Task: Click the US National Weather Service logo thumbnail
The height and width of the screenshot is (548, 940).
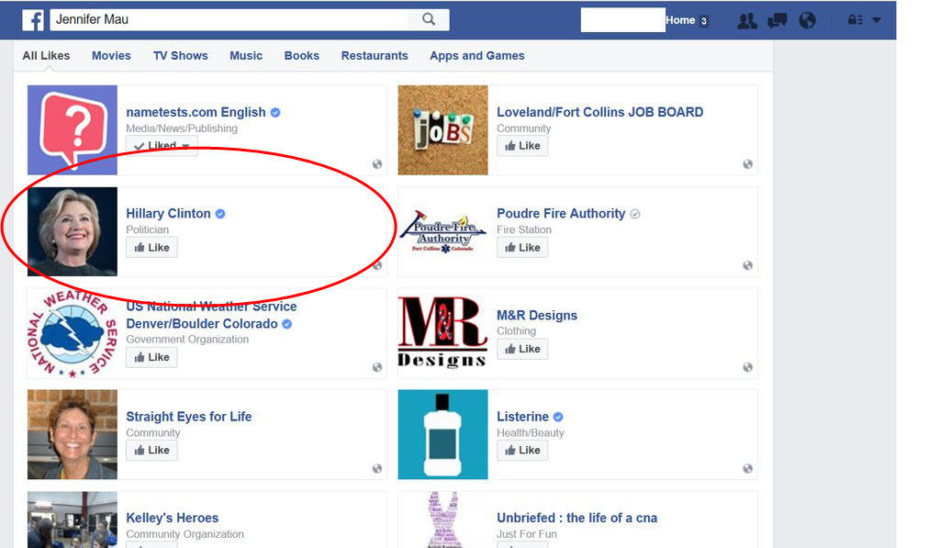Action: [73, 333]
